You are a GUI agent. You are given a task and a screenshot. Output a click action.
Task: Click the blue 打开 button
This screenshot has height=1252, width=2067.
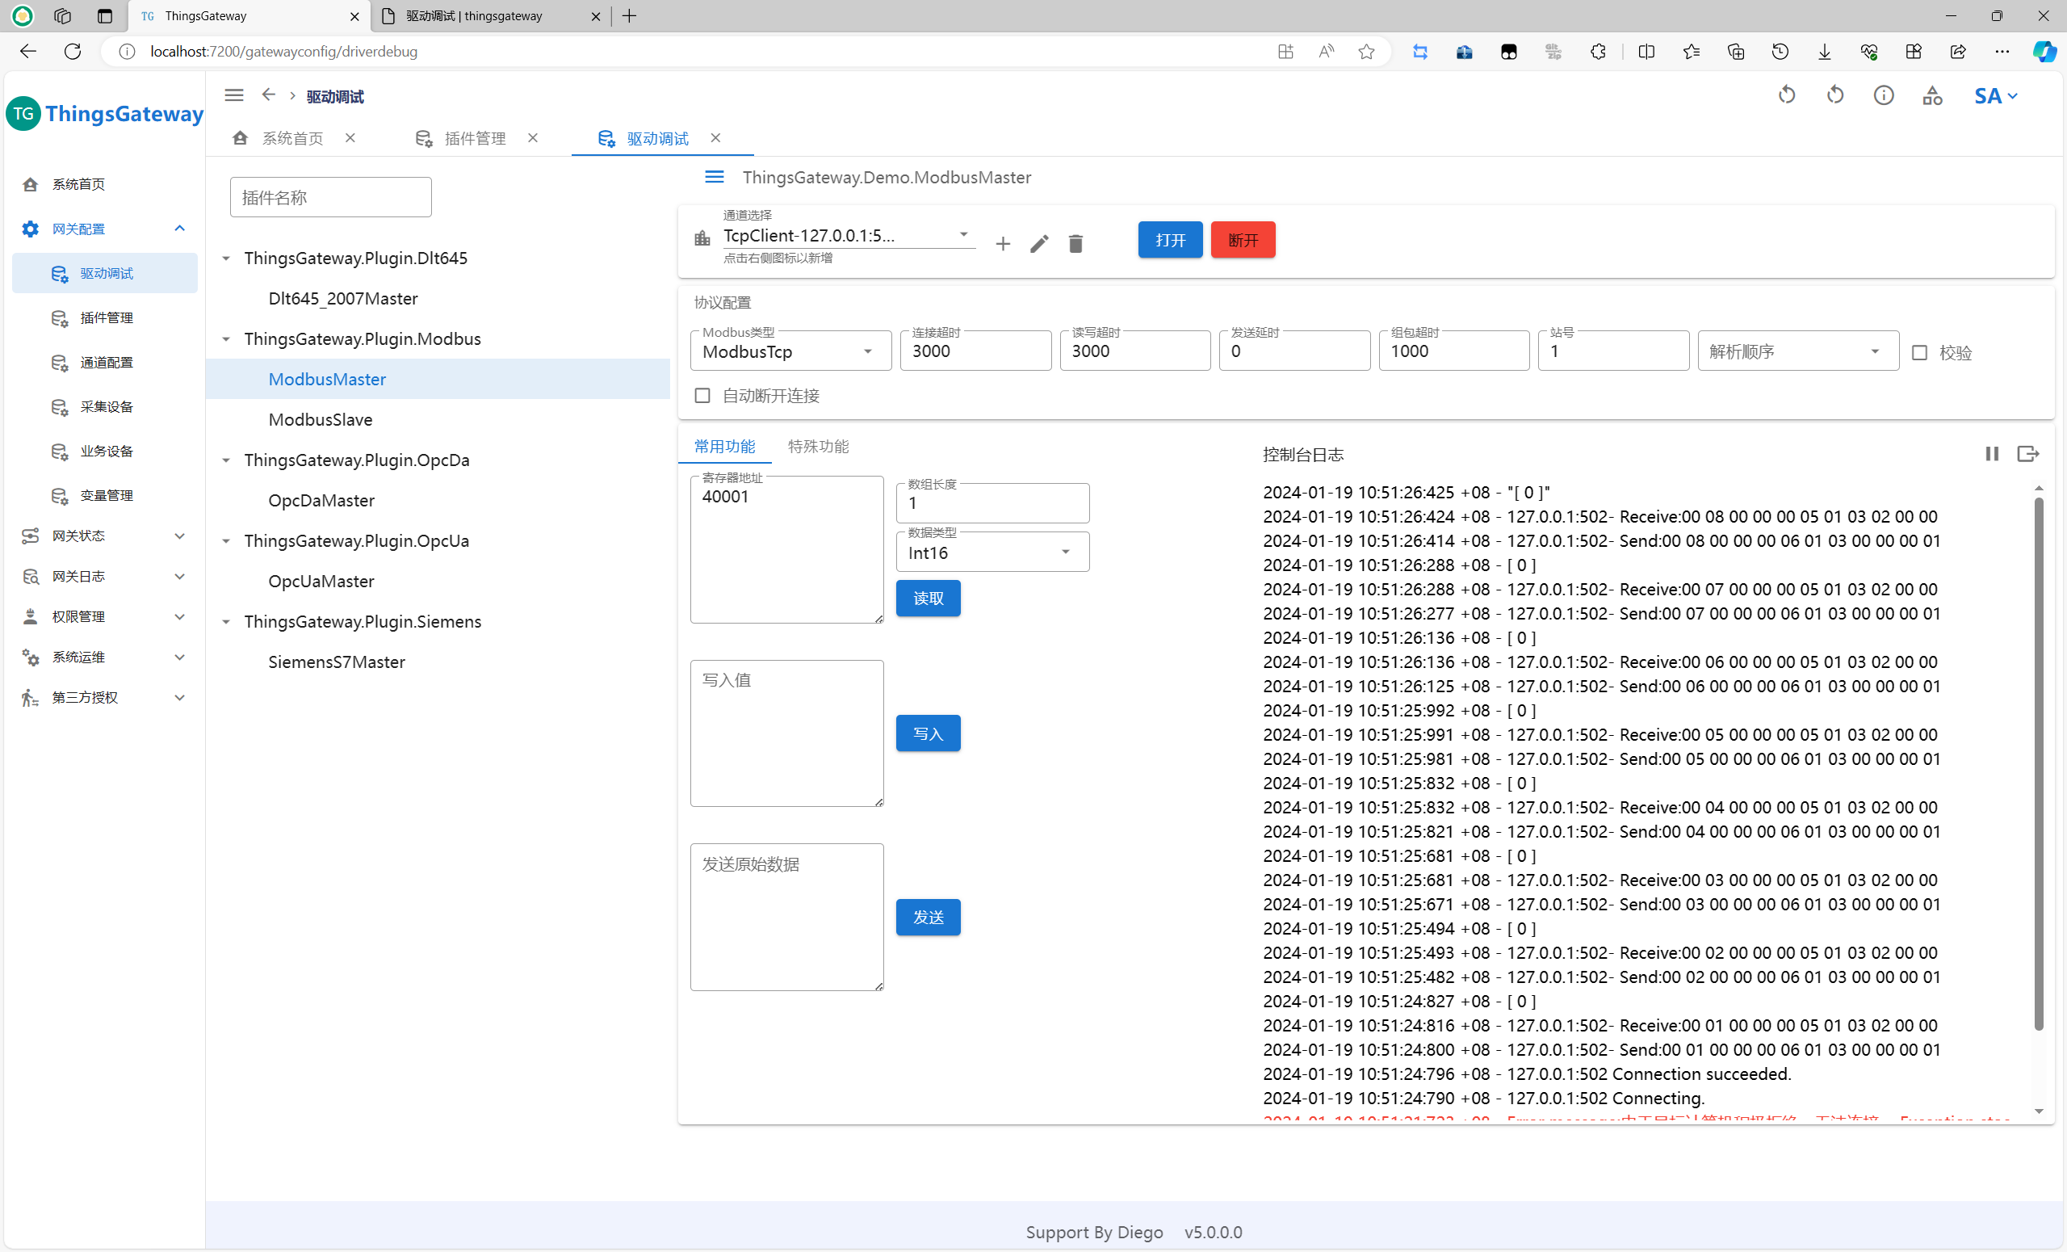coord(1169,240)
